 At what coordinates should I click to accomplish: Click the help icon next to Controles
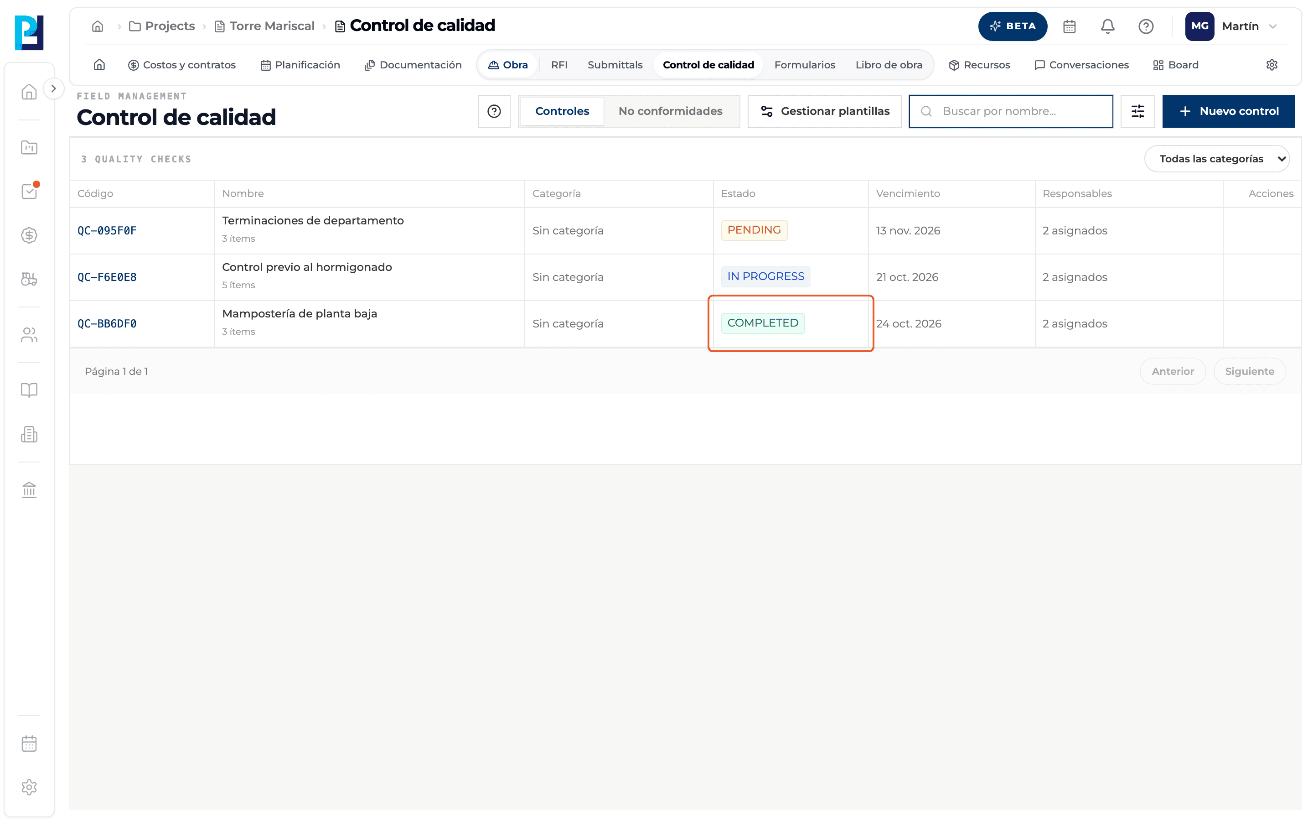point(494,111)
